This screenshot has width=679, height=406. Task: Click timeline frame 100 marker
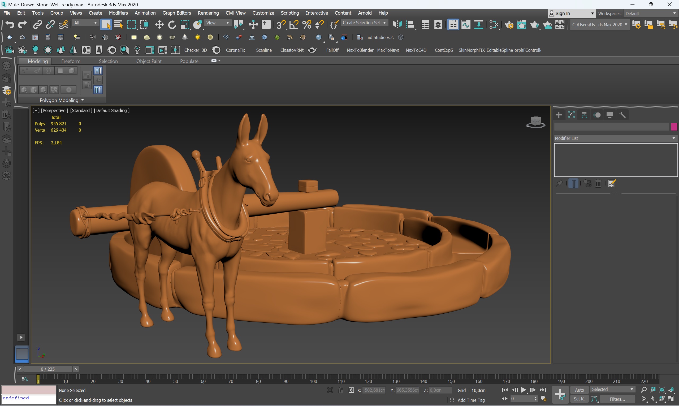pos(314,381)
